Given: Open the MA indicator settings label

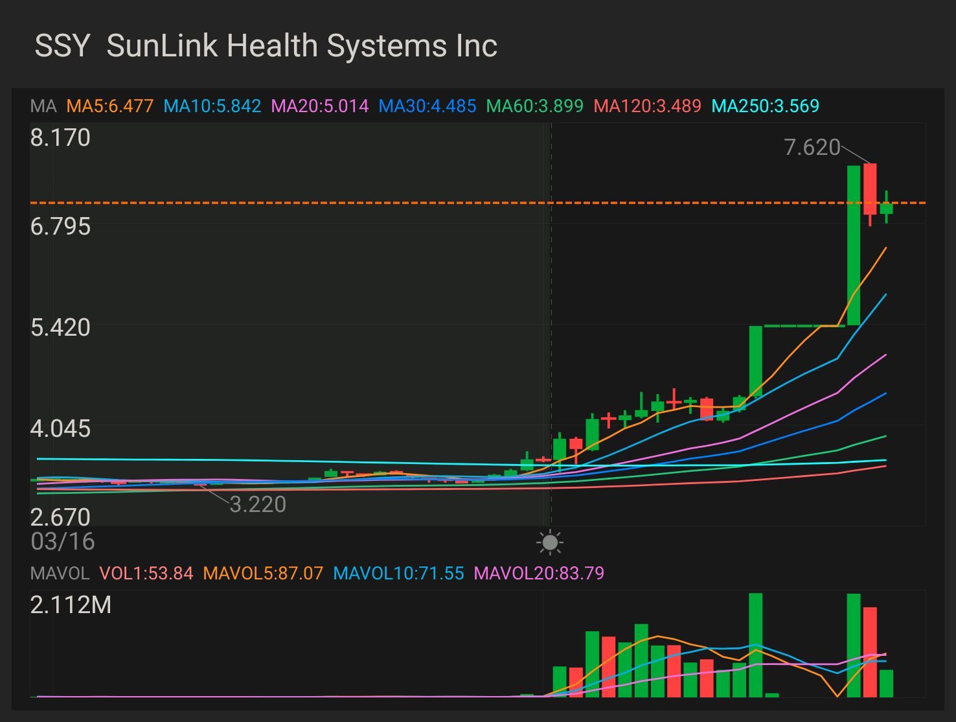Looking at the screenshot, I should (43, 106).
